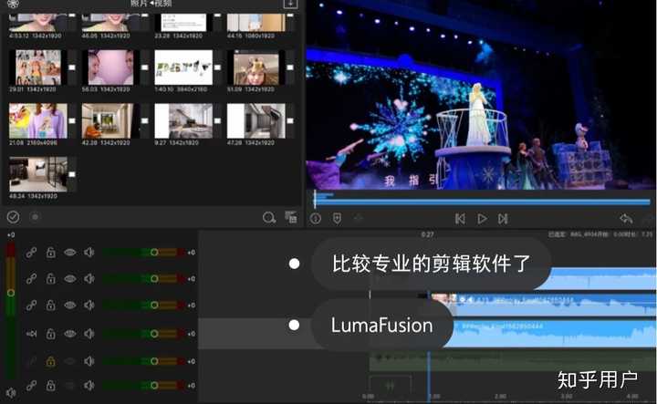Open the 照片◂视频 library source selector

click(x=151, y=4)
